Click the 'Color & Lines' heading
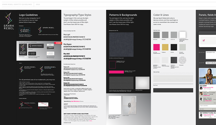216x125 pixels. coord(161,15)
